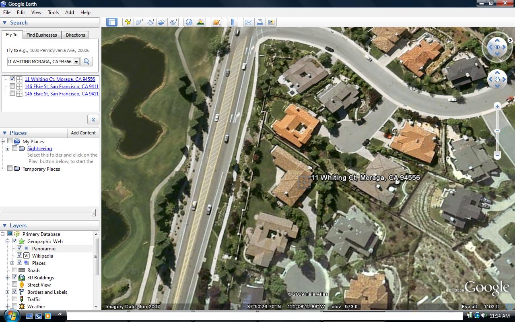Click the Print toolbar icon
Screen dimensions: 515x322
point(260,22)
